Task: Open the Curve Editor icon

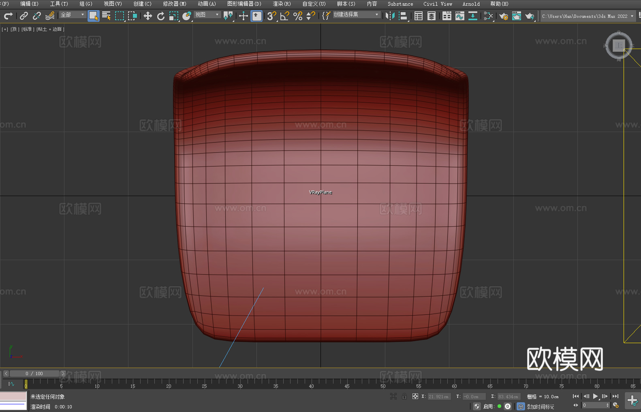Action: pos(460,16)
